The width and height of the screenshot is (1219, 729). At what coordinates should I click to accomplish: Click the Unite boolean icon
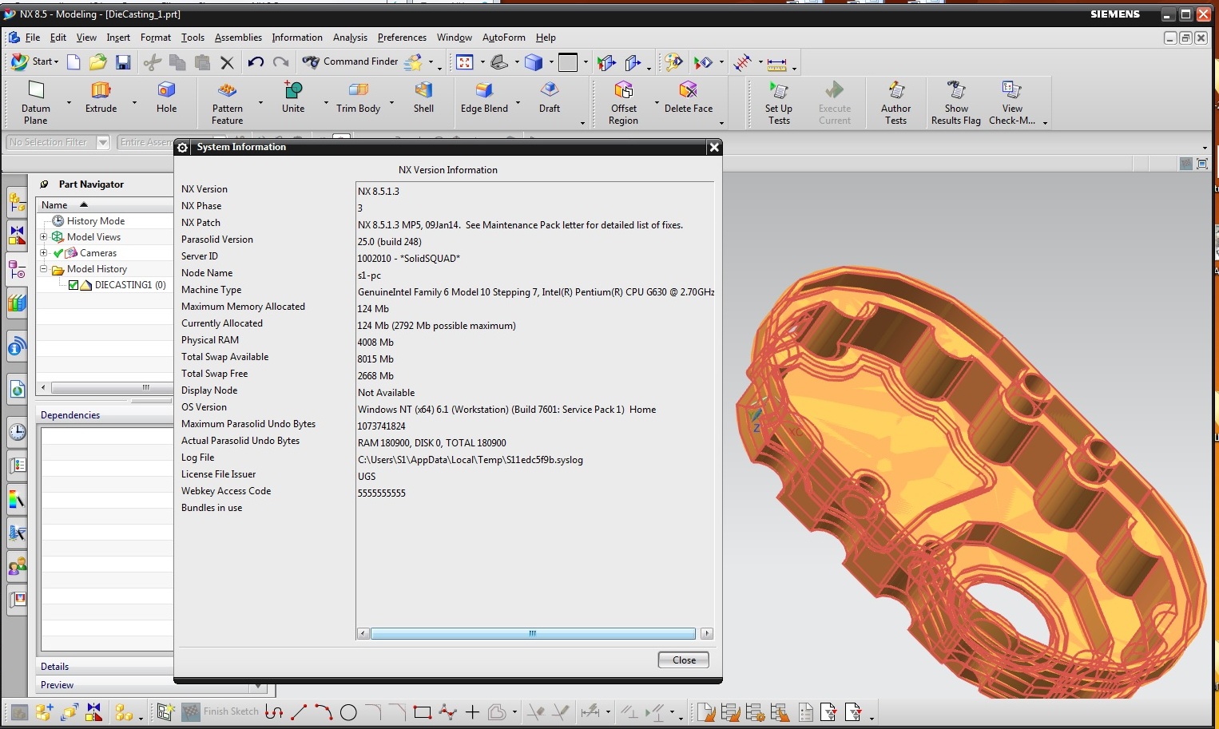pos(293,97)
